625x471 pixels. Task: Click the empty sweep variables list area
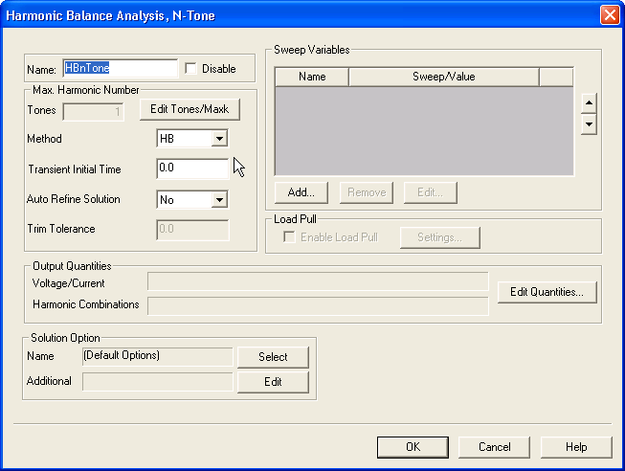pos(424,131)
